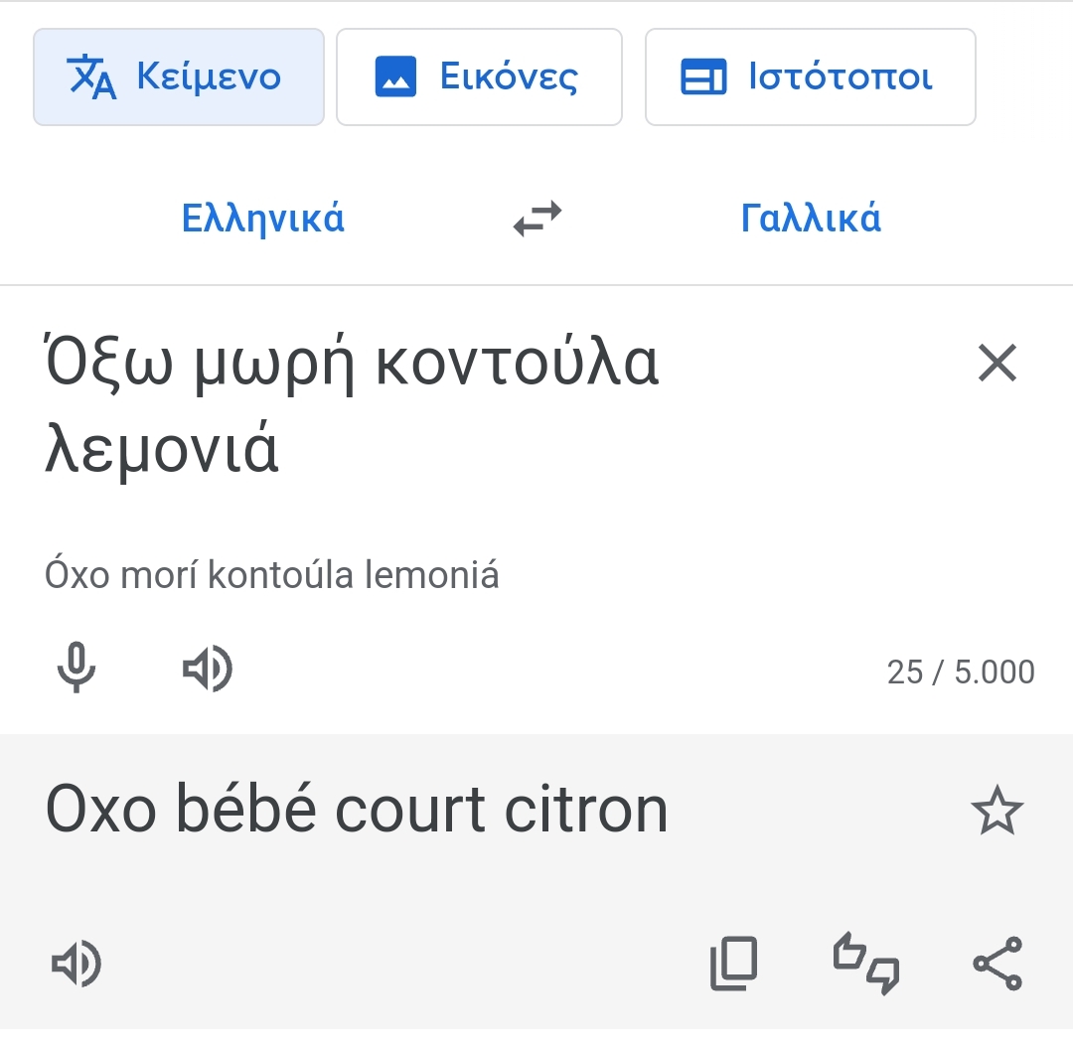Viewport: 1073px width, 1046px height.
Task: Select the Ιστότοποι tab
Action: pos(810,77)
